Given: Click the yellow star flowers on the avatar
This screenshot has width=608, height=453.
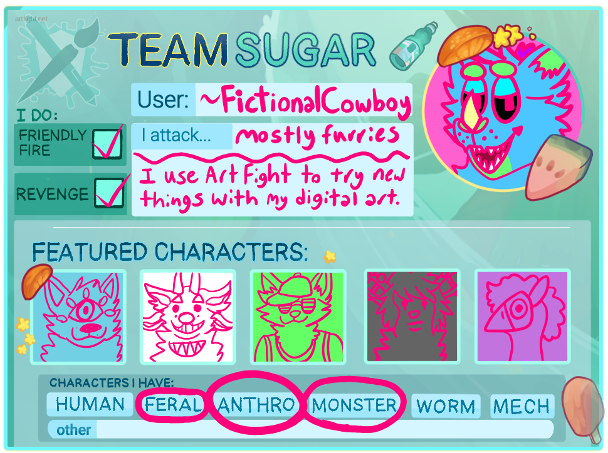Looking at the screenshot, I should point(508,35).
